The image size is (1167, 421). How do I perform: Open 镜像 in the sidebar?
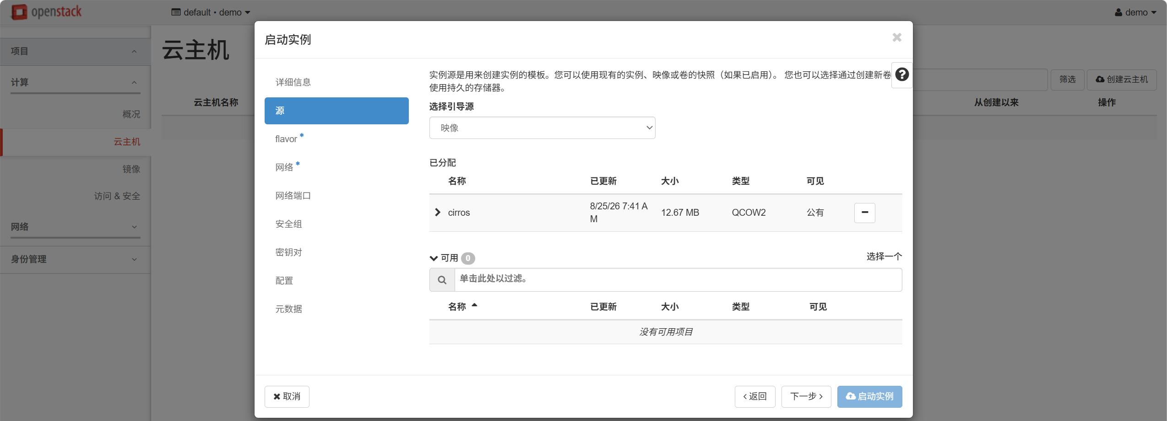coord(131,169)
